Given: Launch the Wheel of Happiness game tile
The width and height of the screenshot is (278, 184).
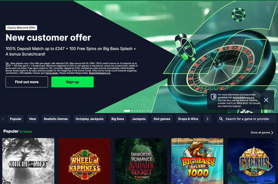Looking at the screenshot, I should point(85,161).
